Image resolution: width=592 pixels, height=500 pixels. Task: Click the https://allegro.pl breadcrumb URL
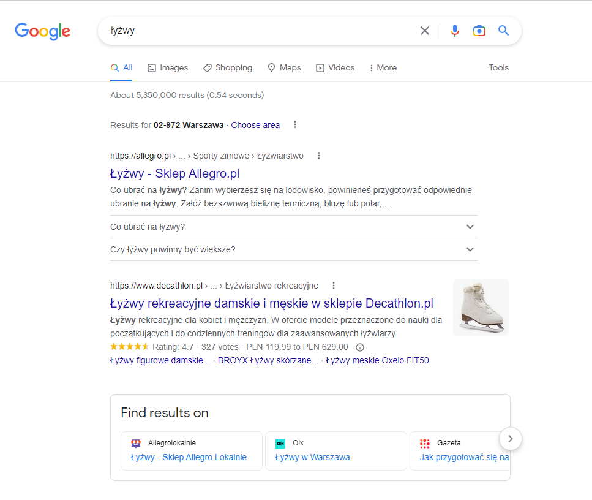pos(140,156)
